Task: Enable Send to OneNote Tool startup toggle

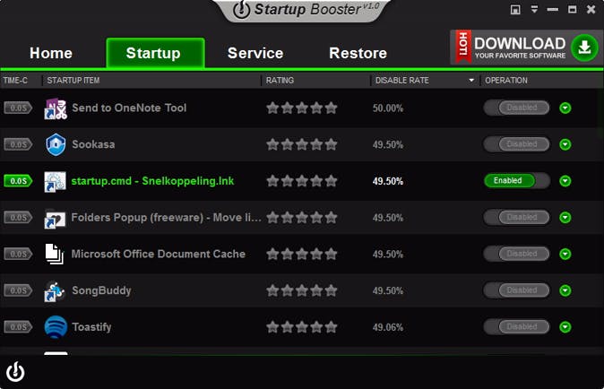Action: (x=516, y=108)
